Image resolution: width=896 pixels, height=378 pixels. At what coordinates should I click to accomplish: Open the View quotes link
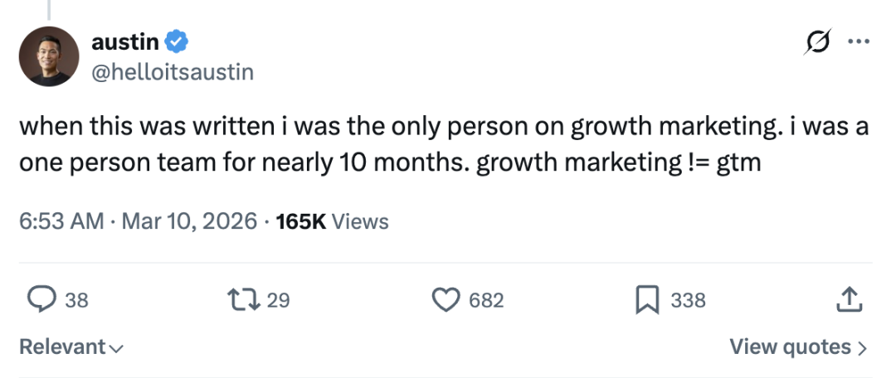click(x=790, y=346)
